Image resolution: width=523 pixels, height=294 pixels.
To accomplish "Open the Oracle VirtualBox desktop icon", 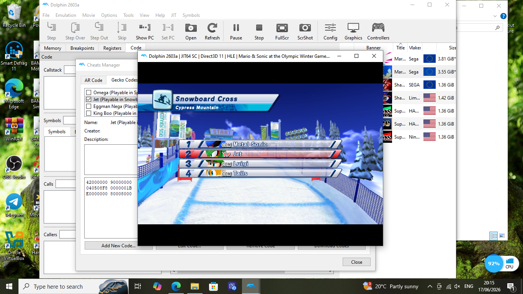I will (x=14, y=246).
